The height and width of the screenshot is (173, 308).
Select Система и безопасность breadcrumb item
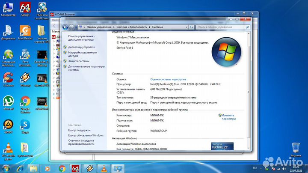[132, 27]
